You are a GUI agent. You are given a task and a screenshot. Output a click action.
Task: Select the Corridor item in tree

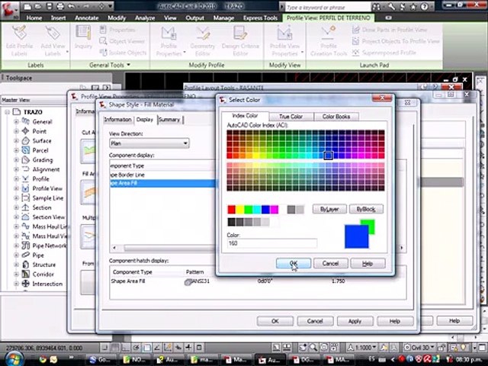tap(43, 274)
